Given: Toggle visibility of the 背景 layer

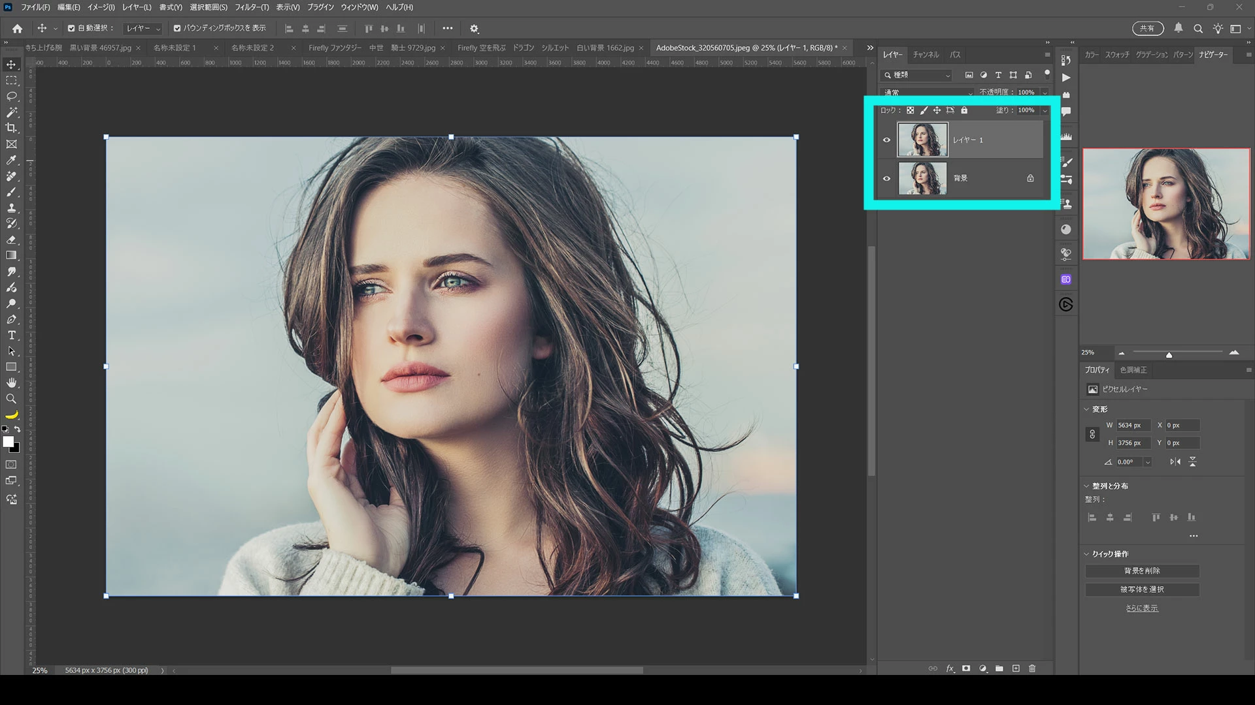Looking at the screenshot, I should (887, 178).
